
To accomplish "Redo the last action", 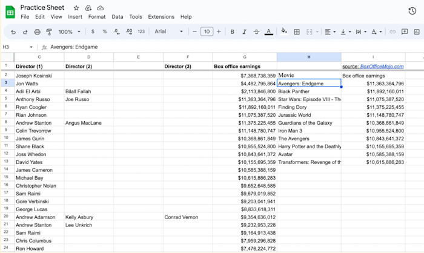I will click(x=25, y=32).
